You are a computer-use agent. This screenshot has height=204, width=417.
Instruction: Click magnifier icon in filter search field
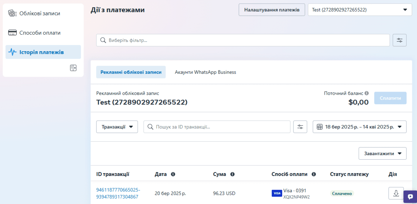pos(103,40)
